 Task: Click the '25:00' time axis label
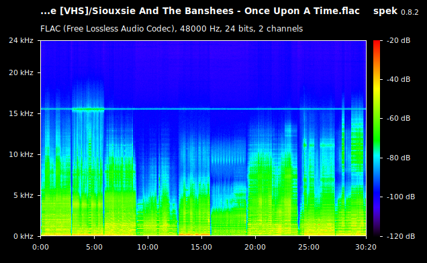pos(309,247)
